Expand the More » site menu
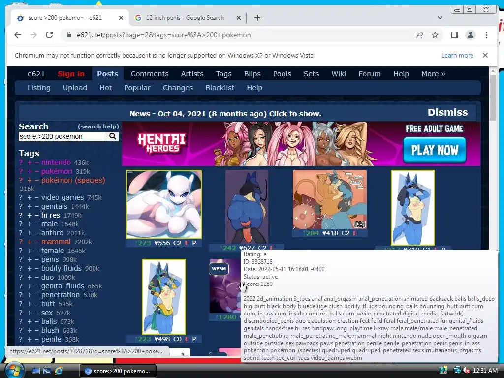This screenshot has height=378, width=504. coord(433,74)
